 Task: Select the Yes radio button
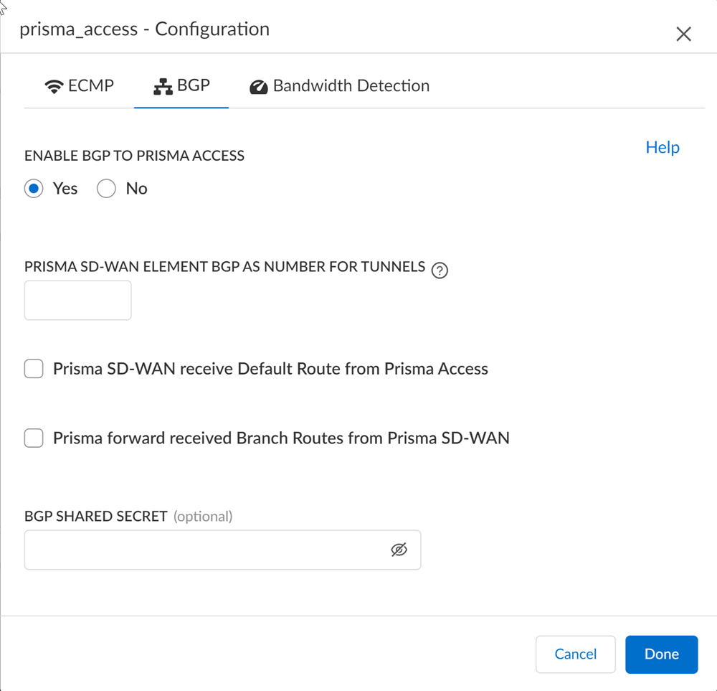pyautogui.click(x=34, y=189)
